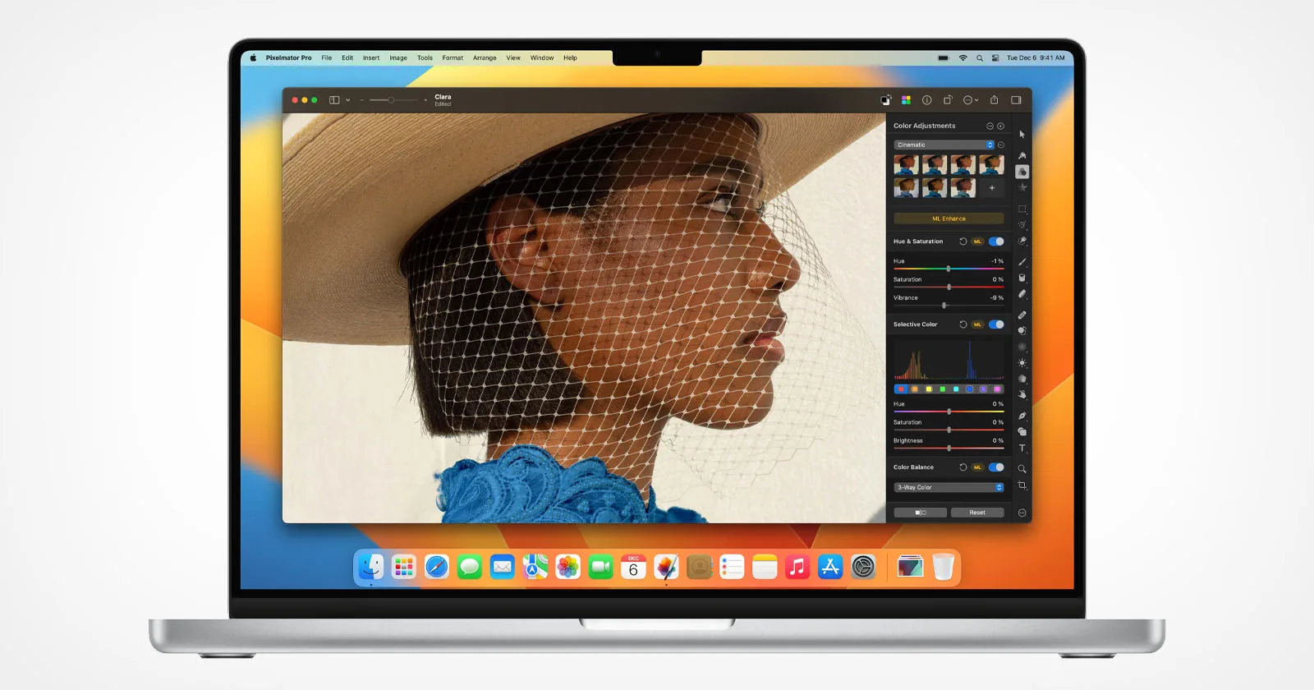Select the Arrange arrow tool

point(1022,134)
